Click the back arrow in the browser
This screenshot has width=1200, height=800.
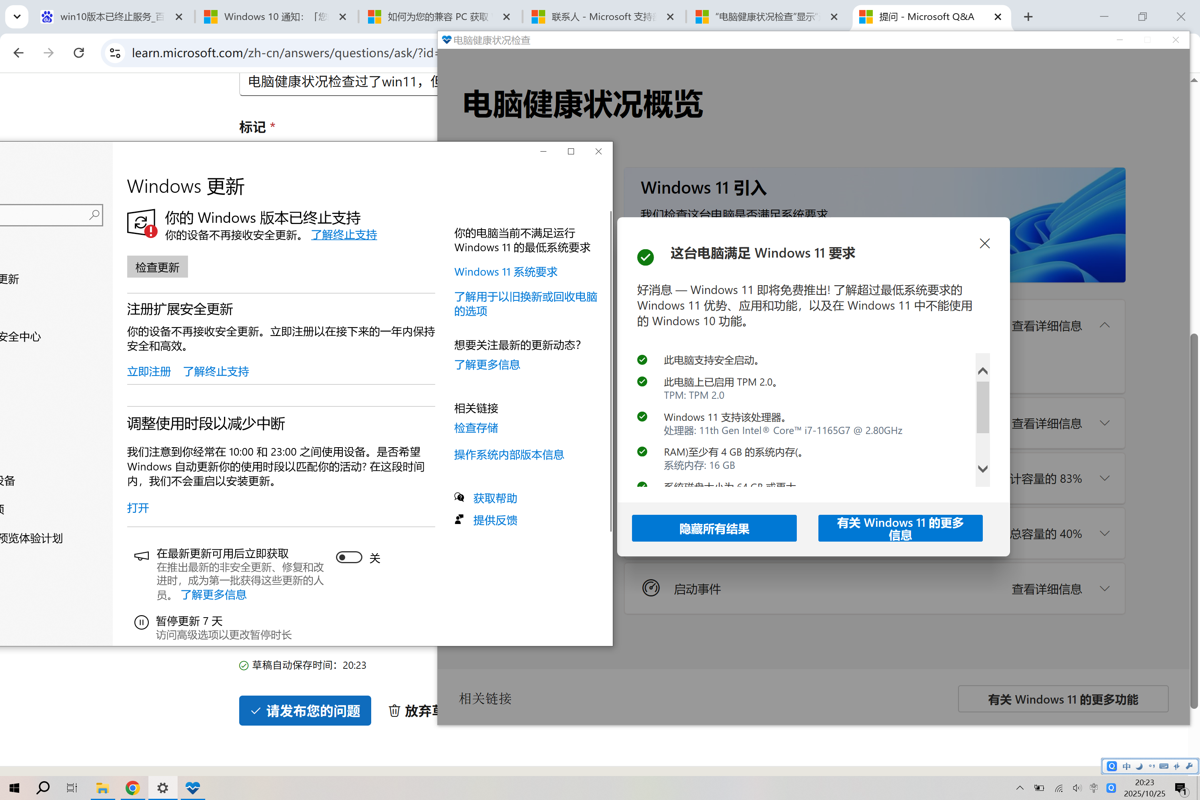coord(19,52)
